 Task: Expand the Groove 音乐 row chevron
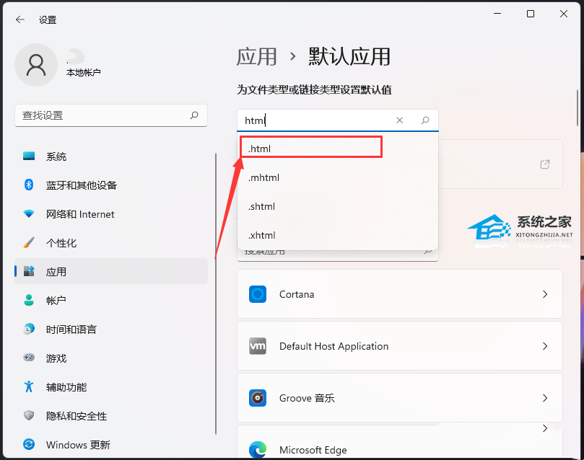(x=545, y=398)
